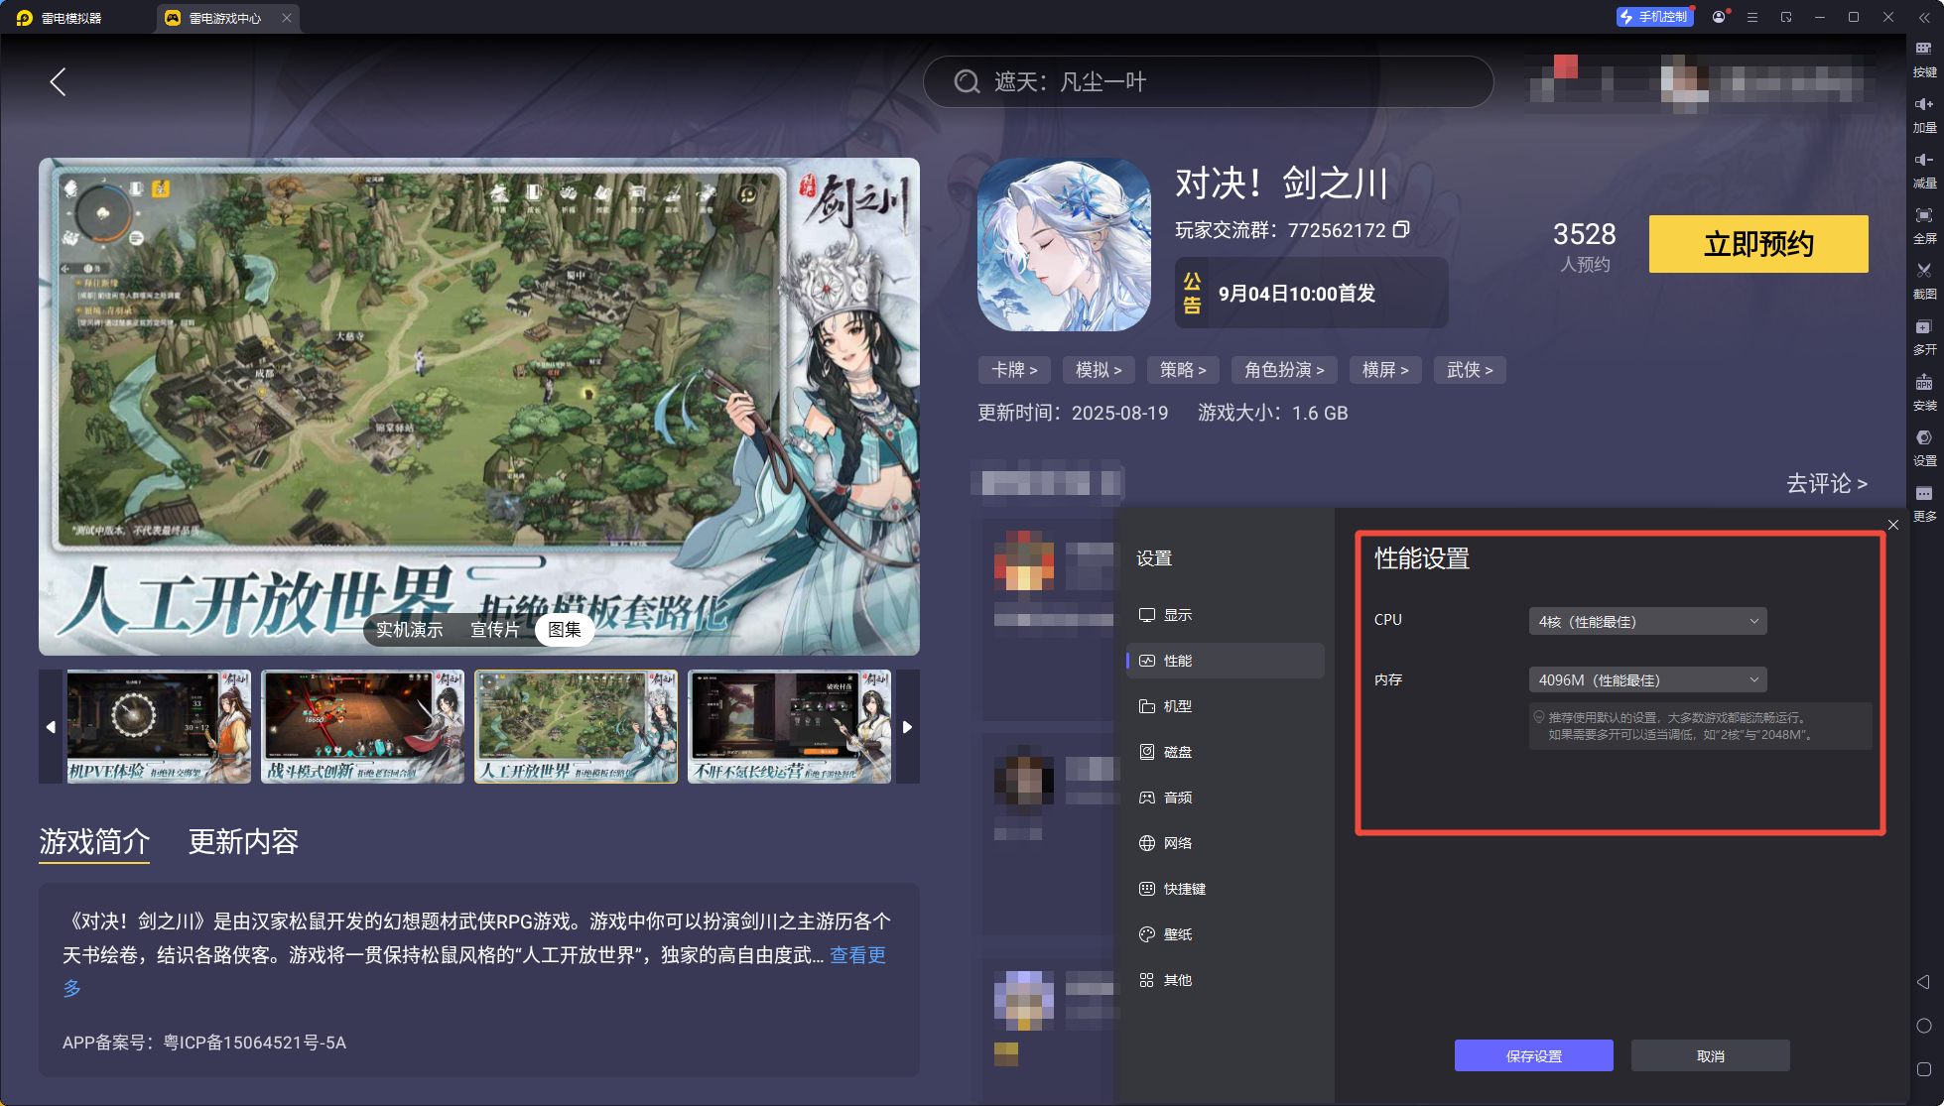The height and width of the screenshot is (1106, 1944).
Task: Expand the CPU cores dropdown
Action: (x=1647, y=622)
